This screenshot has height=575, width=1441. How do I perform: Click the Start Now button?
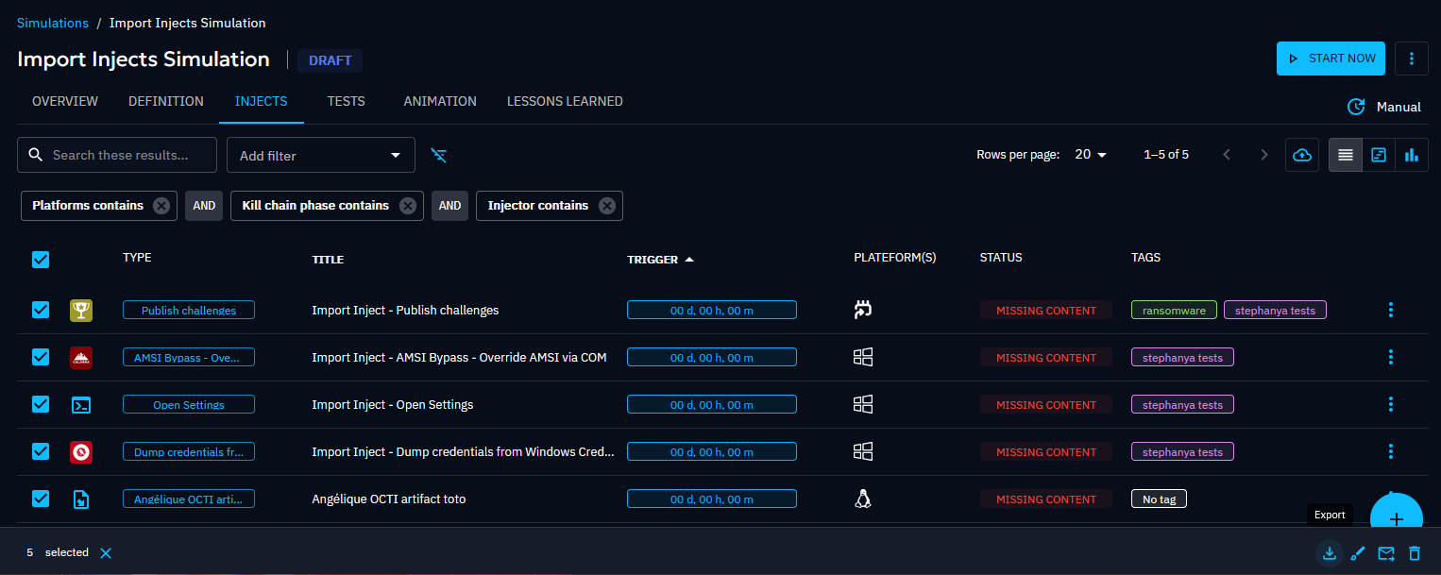coord(1331,59)
